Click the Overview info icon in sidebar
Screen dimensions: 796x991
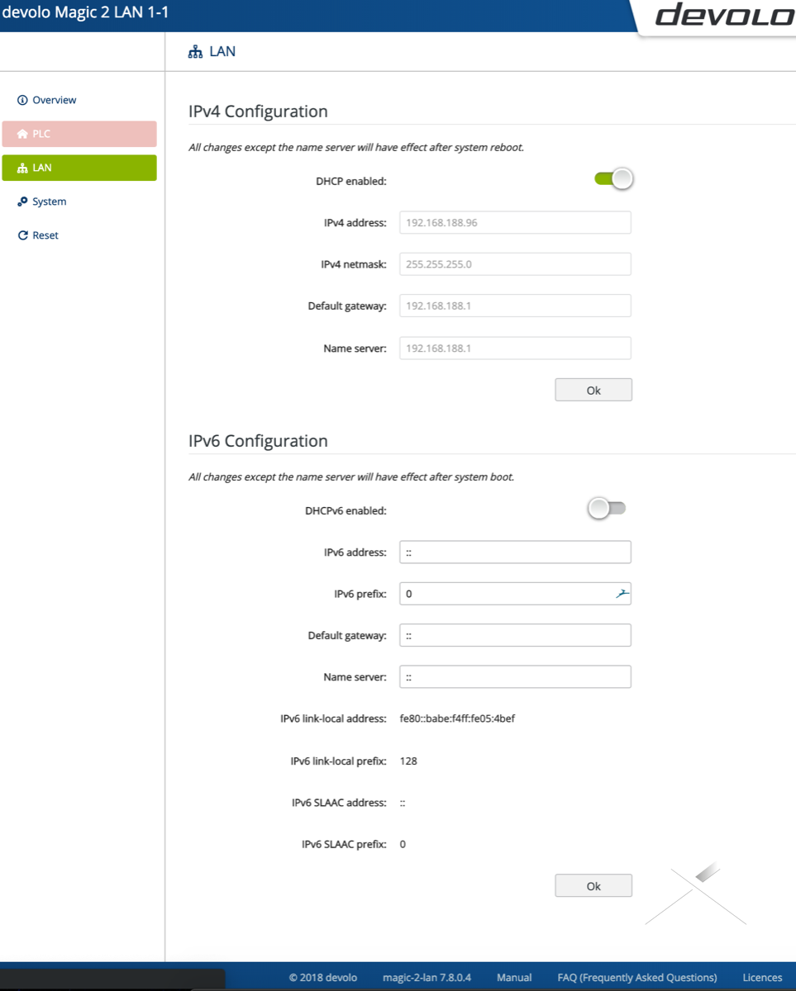coord(22,100)
